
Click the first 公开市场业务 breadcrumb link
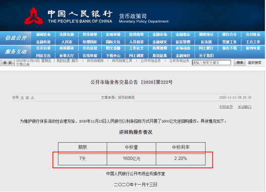click(151, 61)
